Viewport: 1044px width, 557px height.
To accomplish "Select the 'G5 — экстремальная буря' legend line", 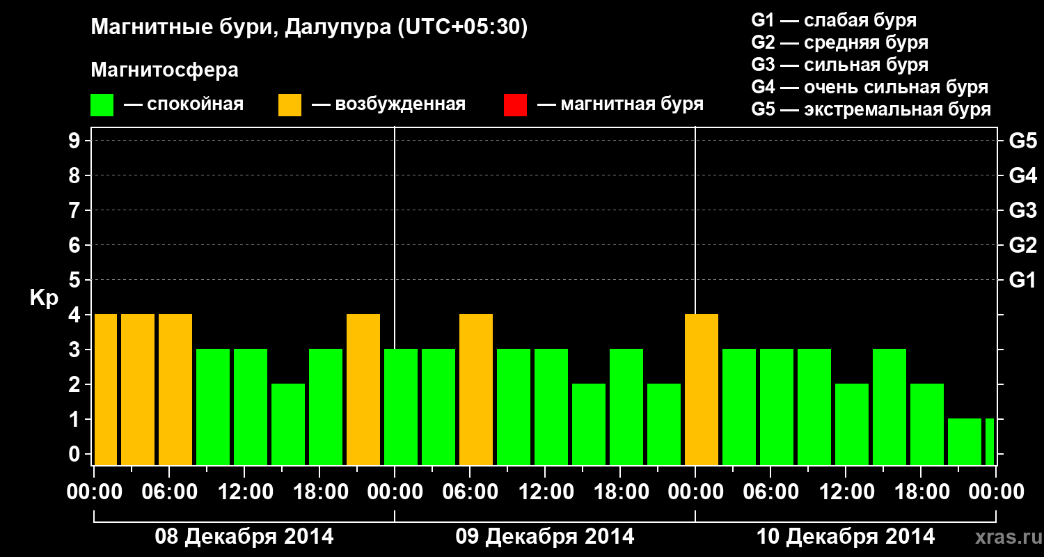I will (871, 109).
